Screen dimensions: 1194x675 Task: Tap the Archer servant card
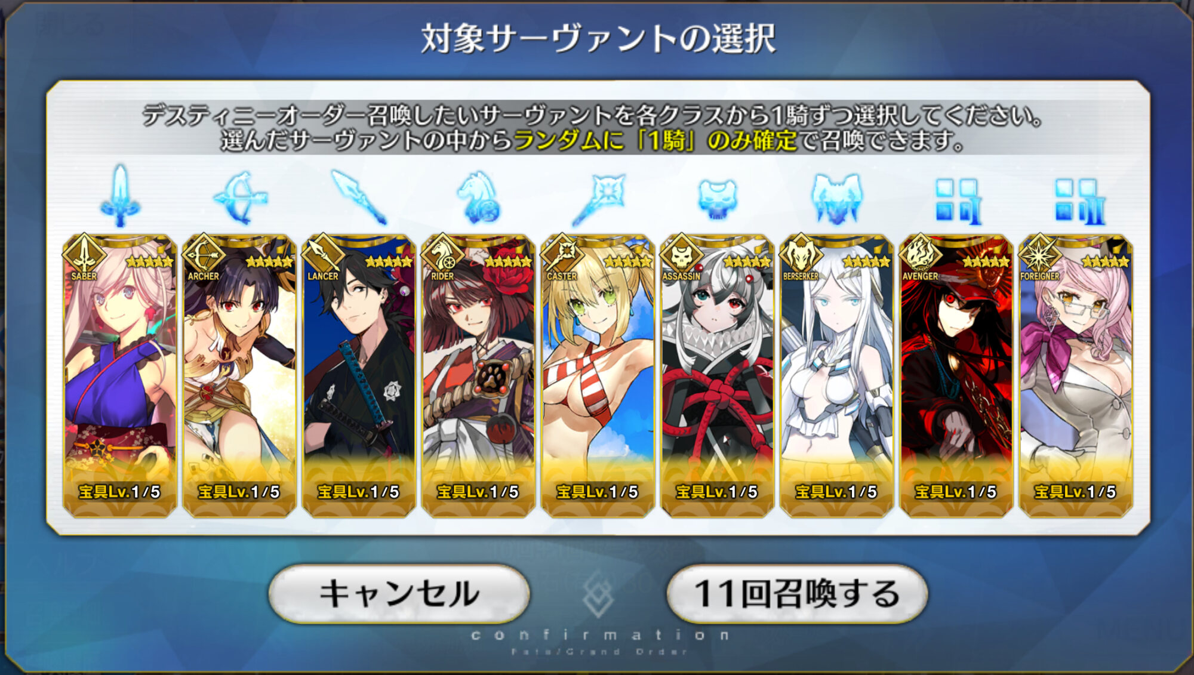coord(239,375)
